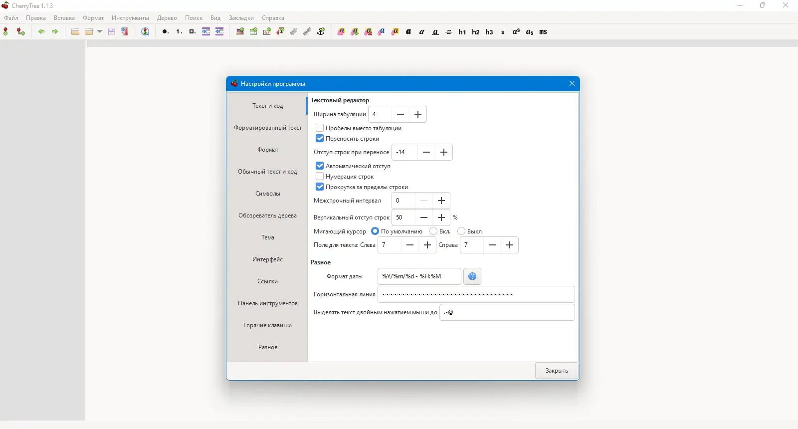
Task: Toggle 'Прокрутка за пределы строки' checkbox
Action: pos(320,187)
